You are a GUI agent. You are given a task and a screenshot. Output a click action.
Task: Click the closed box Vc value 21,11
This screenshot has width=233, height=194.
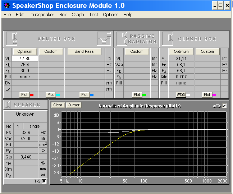click(181, 59)
